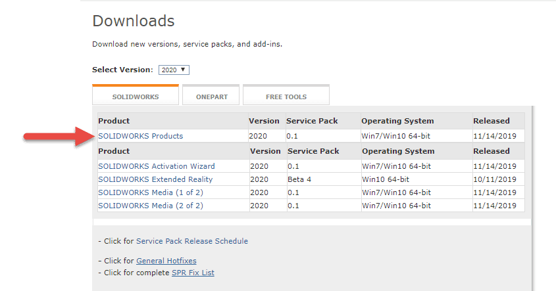
Task: Select the SOLIDWORKS Extended Reality download
Action: click(x=155, y=179)
